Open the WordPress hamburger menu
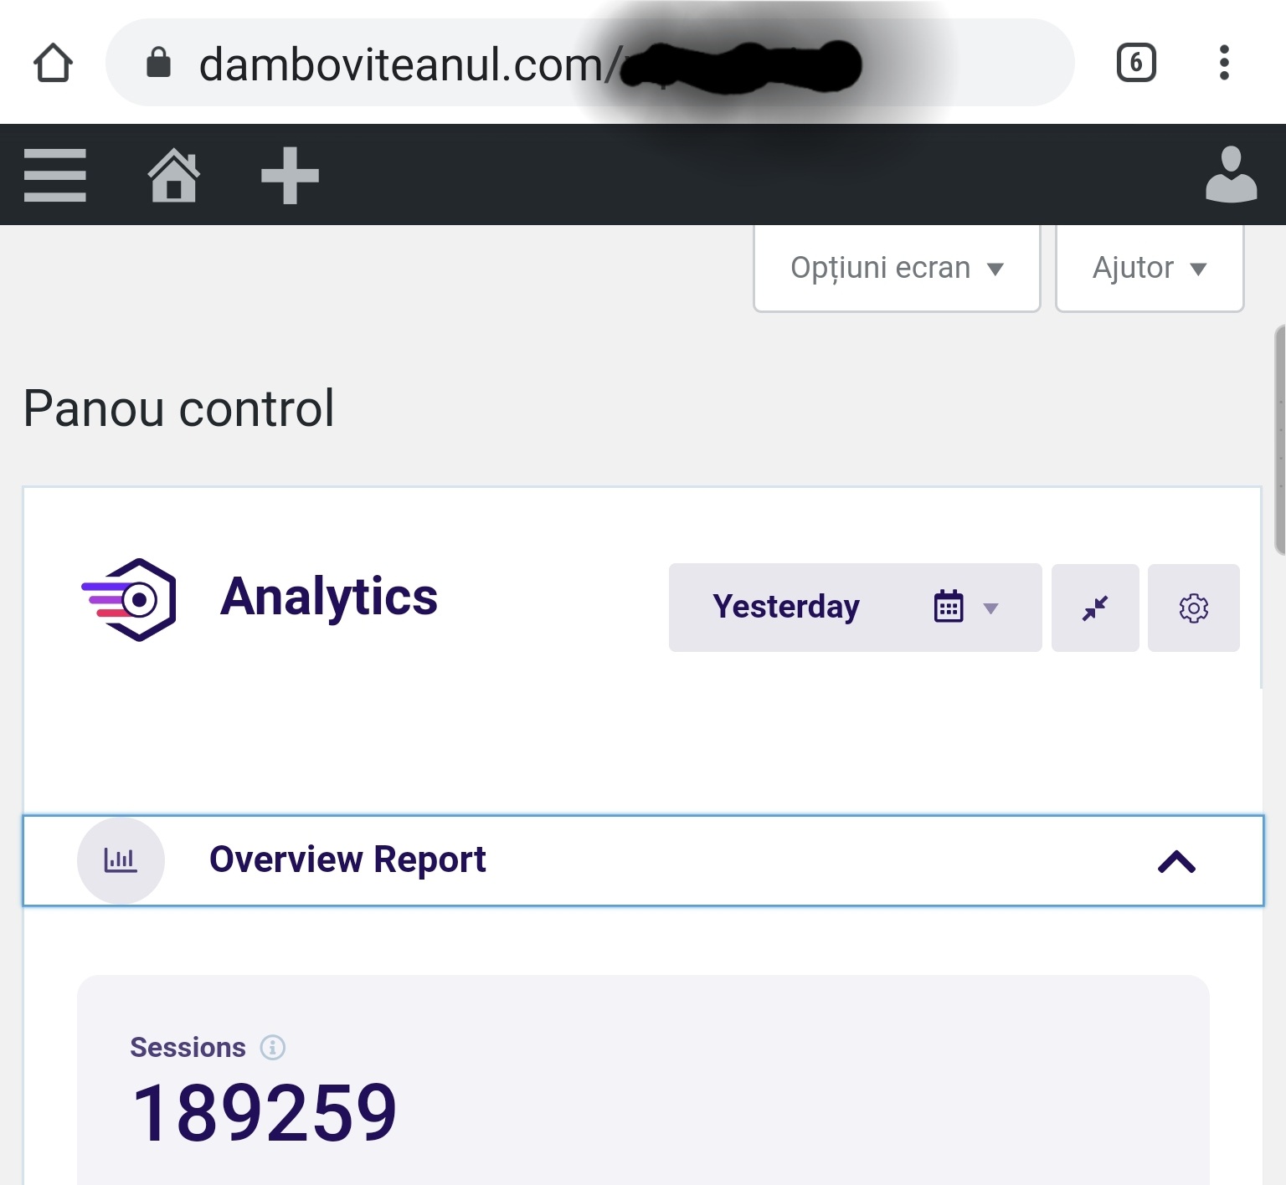The width and height of the screenshot is (1286, 1185). tap(55, 176)
